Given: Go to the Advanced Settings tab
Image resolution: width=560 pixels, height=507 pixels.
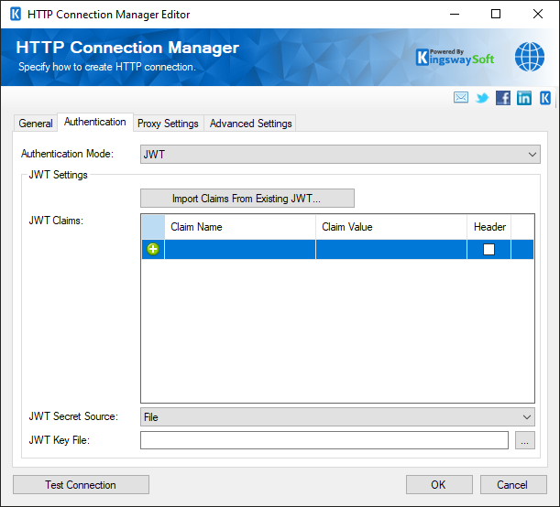Looking at the screenshot, I should click(250, 124).
